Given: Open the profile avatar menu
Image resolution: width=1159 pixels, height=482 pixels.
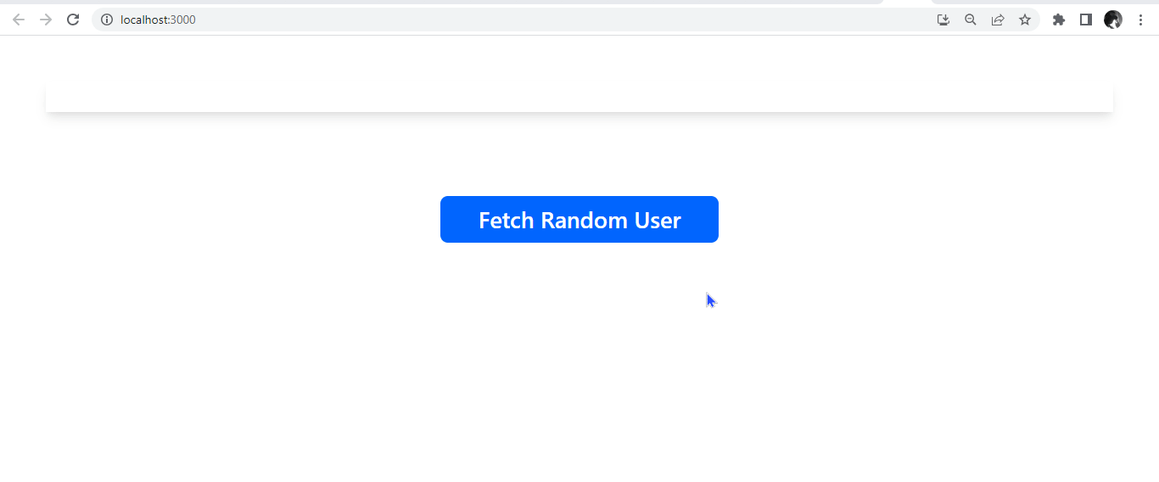Looking at the screenshot, I should [1113, 20].
